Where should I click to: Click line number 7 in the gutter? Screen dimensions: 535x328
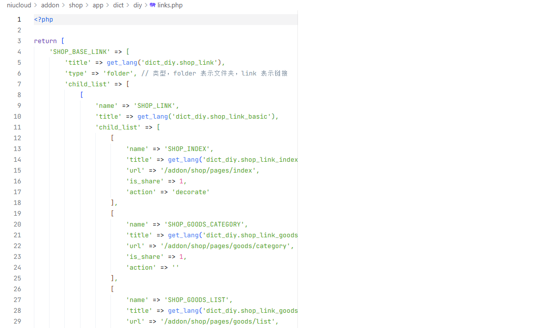(x=19, y=84)
